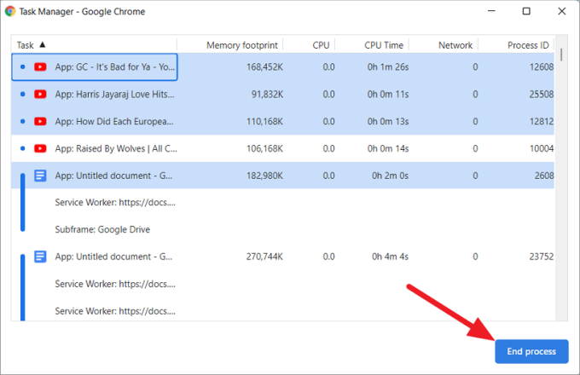Click the Network column header
This screenshot has width=580, height=375.
[455, 44]
